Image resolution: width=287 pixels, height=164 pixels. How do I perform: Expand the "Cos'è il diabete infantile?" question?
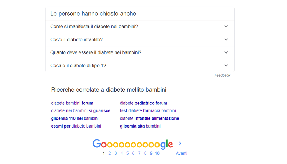click(140, 40)
